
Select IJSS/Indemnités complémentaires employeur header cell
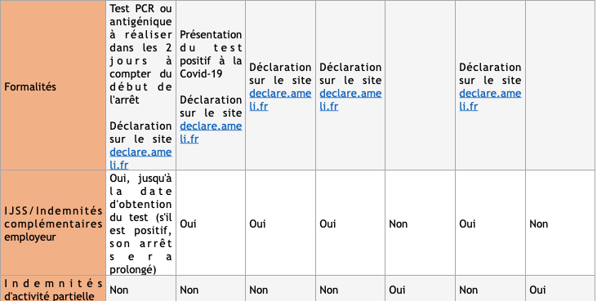coord(53,223)
